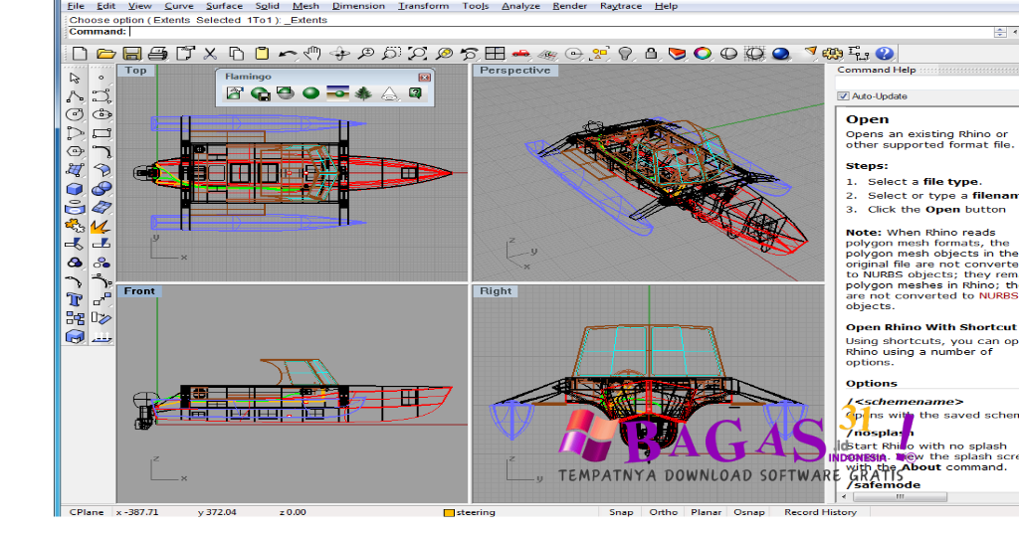
Task: Click the Print icon in toolbar
Action: tap(158, 54)
